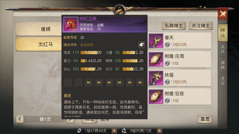Switch to the 关注 side tab
Screen dimensions: 239x134
pos(223,49)
